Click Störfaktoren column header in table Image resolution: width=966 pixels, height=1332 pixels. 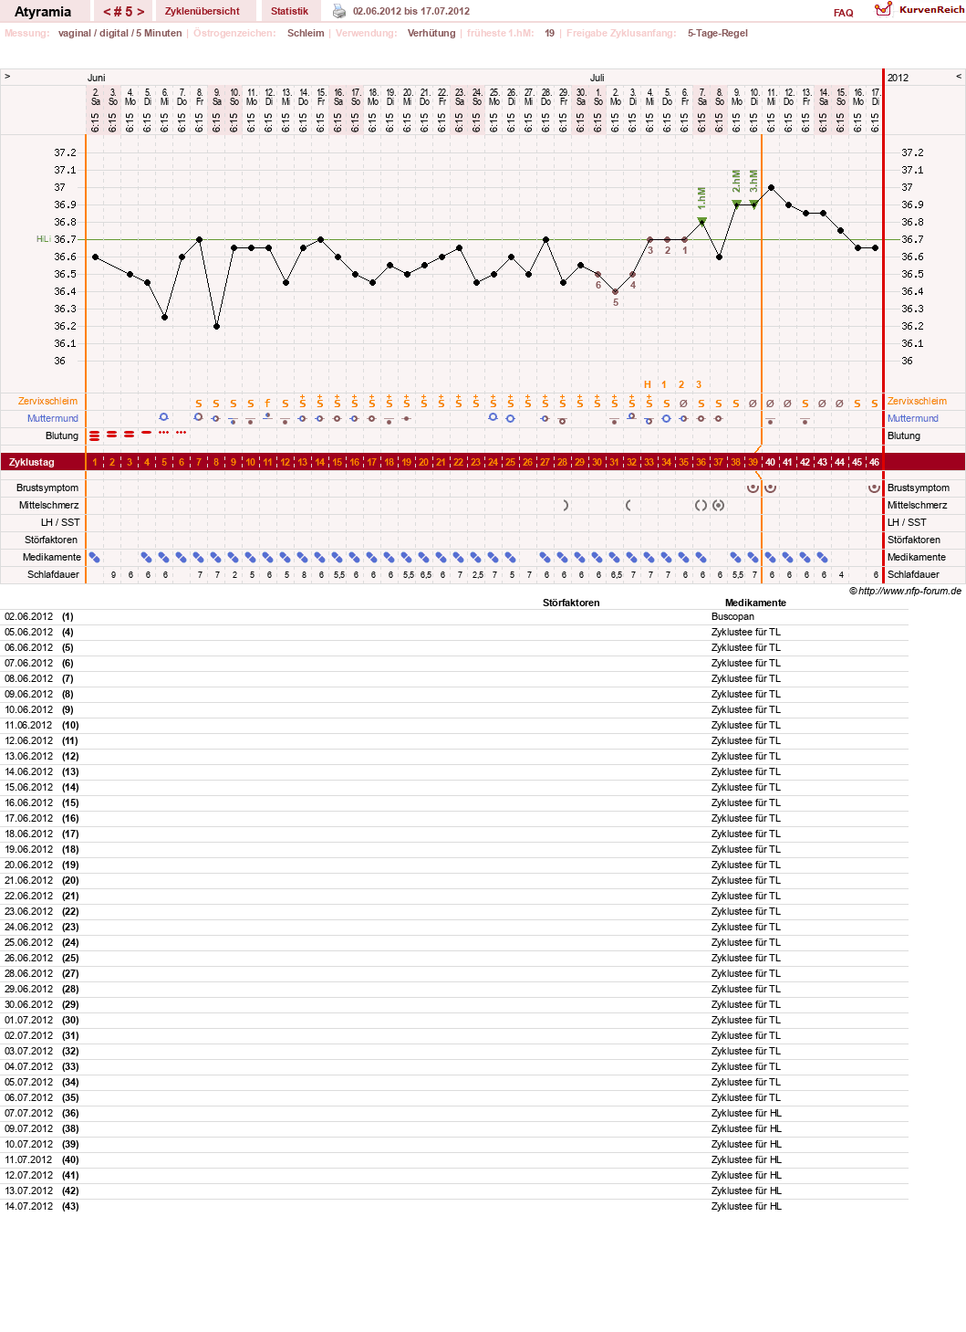(571, 603)
